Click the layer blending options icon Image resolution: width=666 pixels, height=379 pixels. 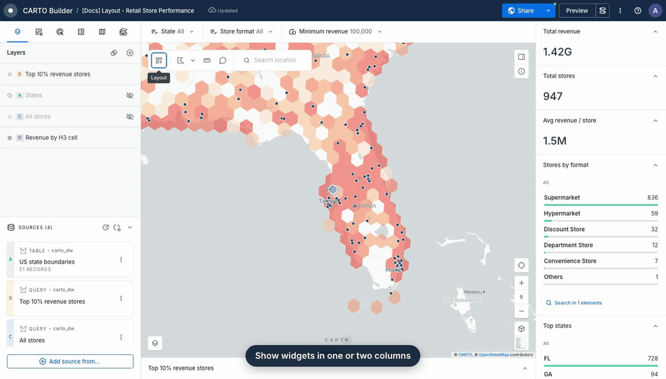114,53
